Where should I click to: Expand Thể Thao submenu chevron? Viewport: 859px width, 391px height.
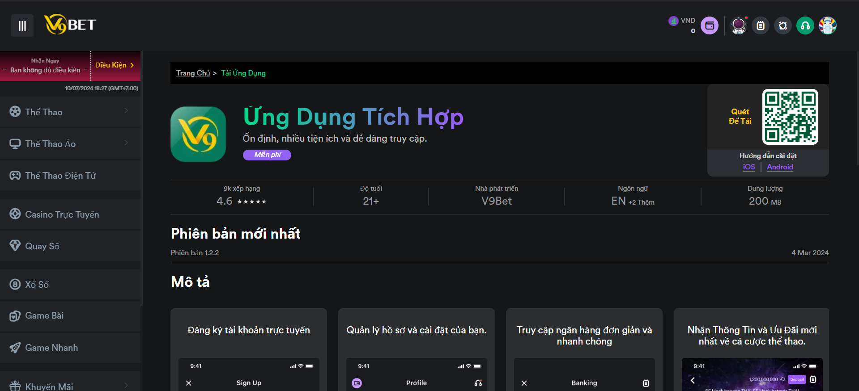click(x=126, y=110)
